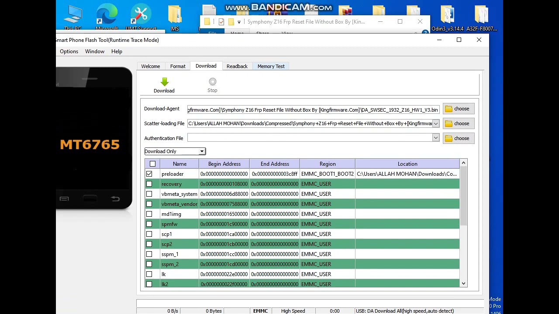Click the Download-Agent choose folder button
Image resolution: width=559 pixels, height=314 pixels.
(458, 109)
